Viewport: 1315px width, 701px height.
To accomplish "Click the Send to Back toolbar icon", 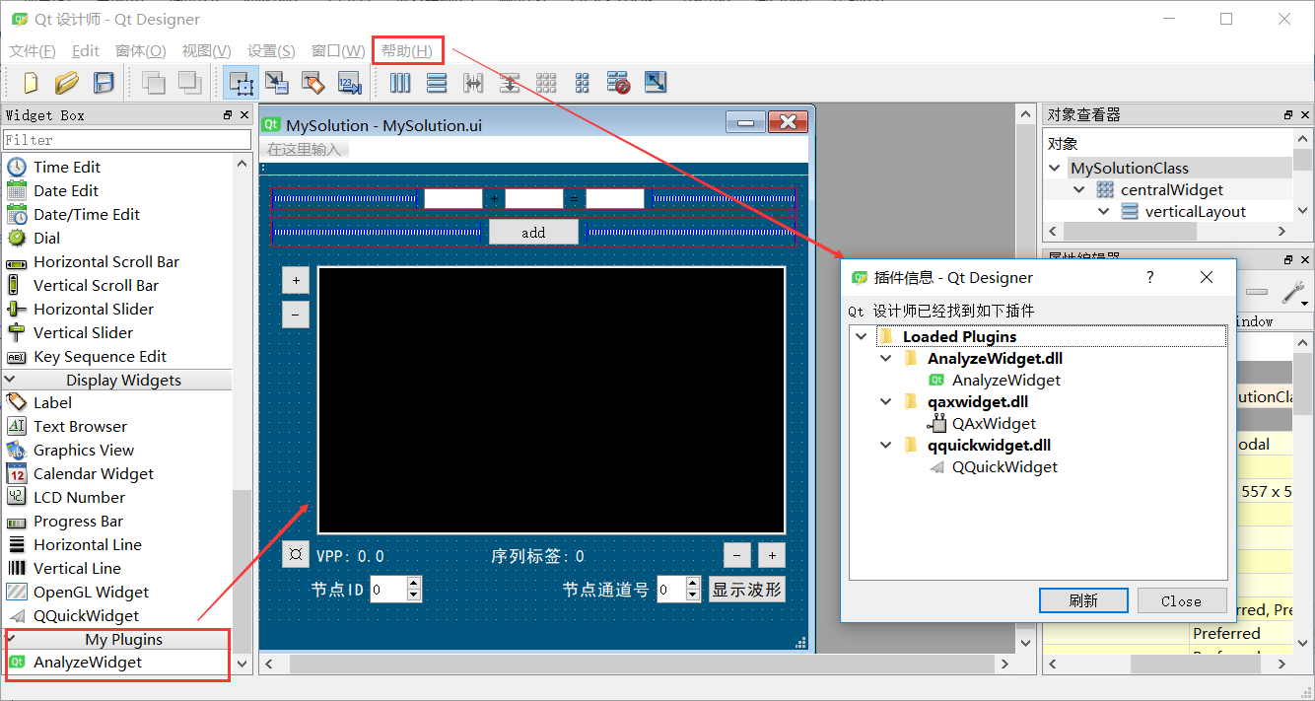I will [x=154, y=83].
